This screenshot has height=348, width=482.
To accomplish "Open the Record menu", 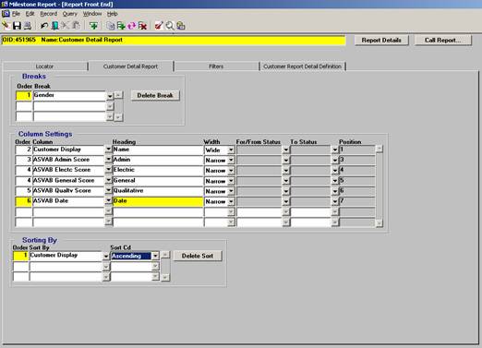I will pyautogui.click(x=49, y=14).
